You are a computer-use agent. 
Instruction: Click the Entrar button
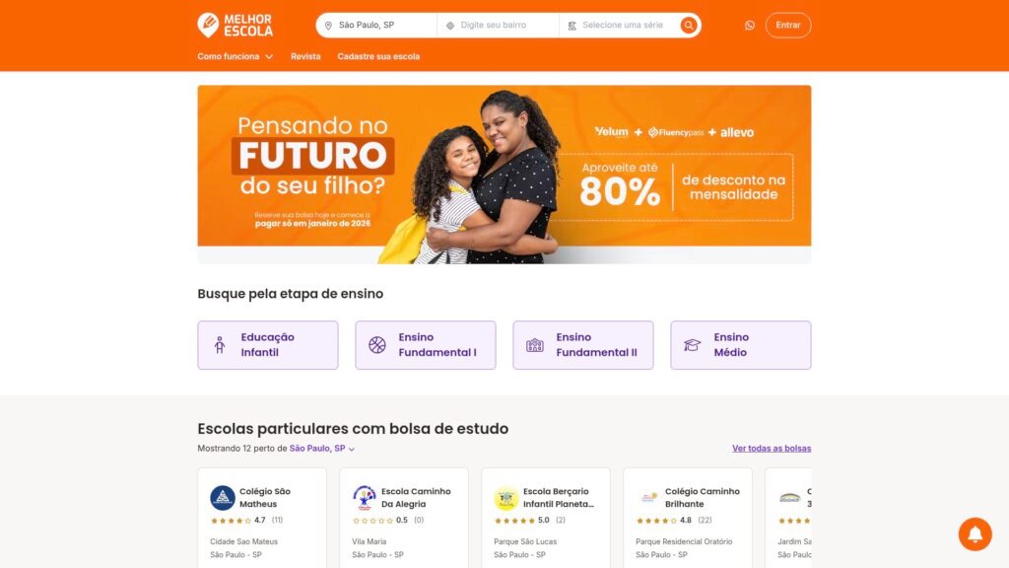click(x=788, y=25)
